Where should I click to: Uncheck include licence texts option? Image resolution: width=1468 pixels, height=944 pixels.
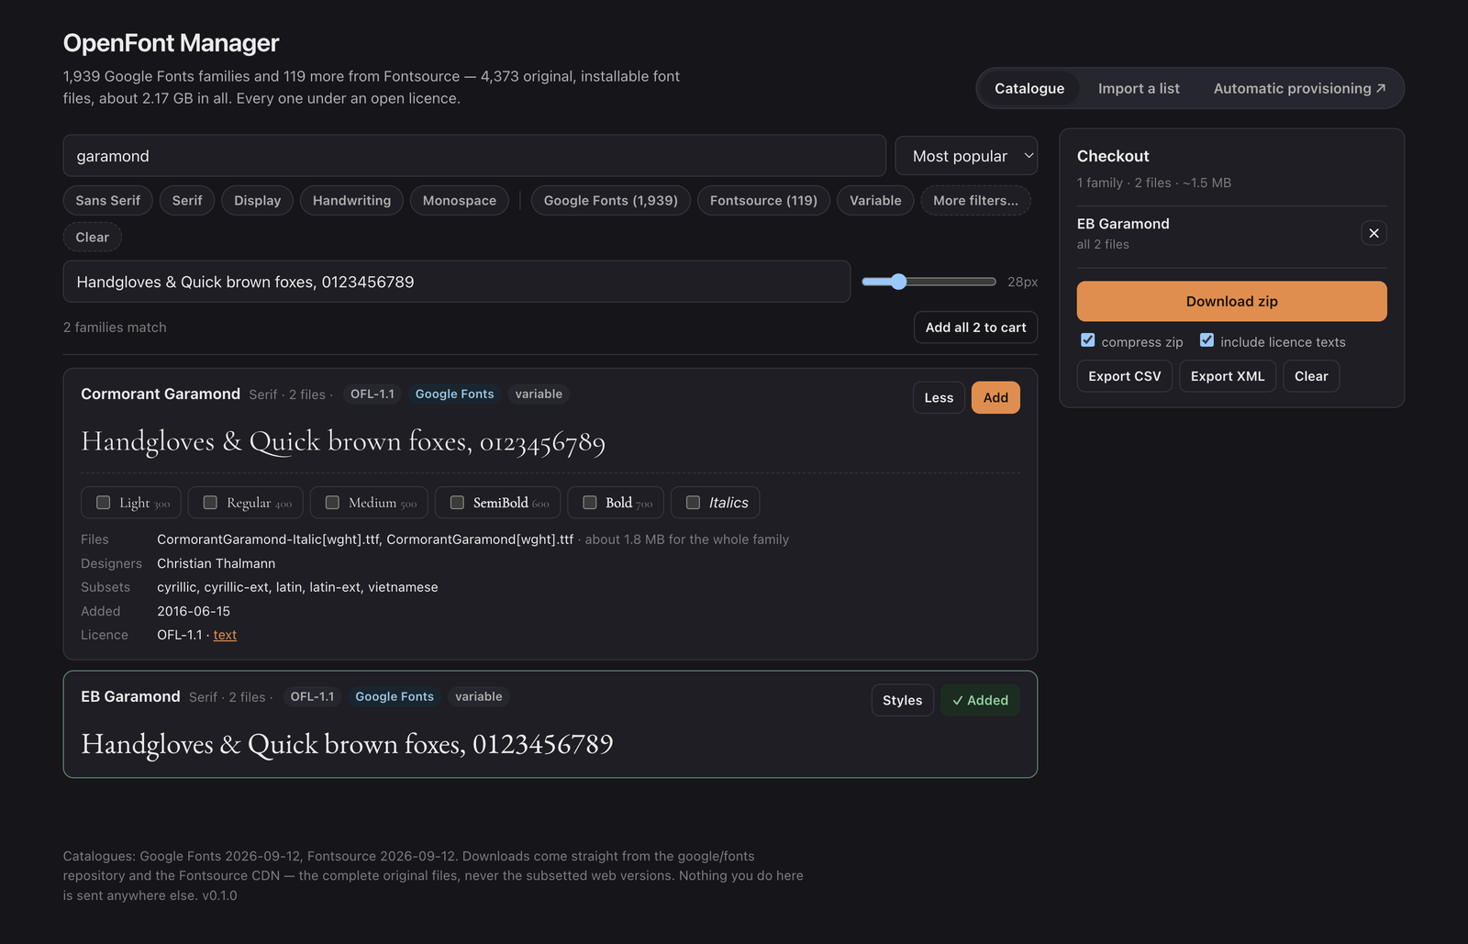[x=1207, y=340]
